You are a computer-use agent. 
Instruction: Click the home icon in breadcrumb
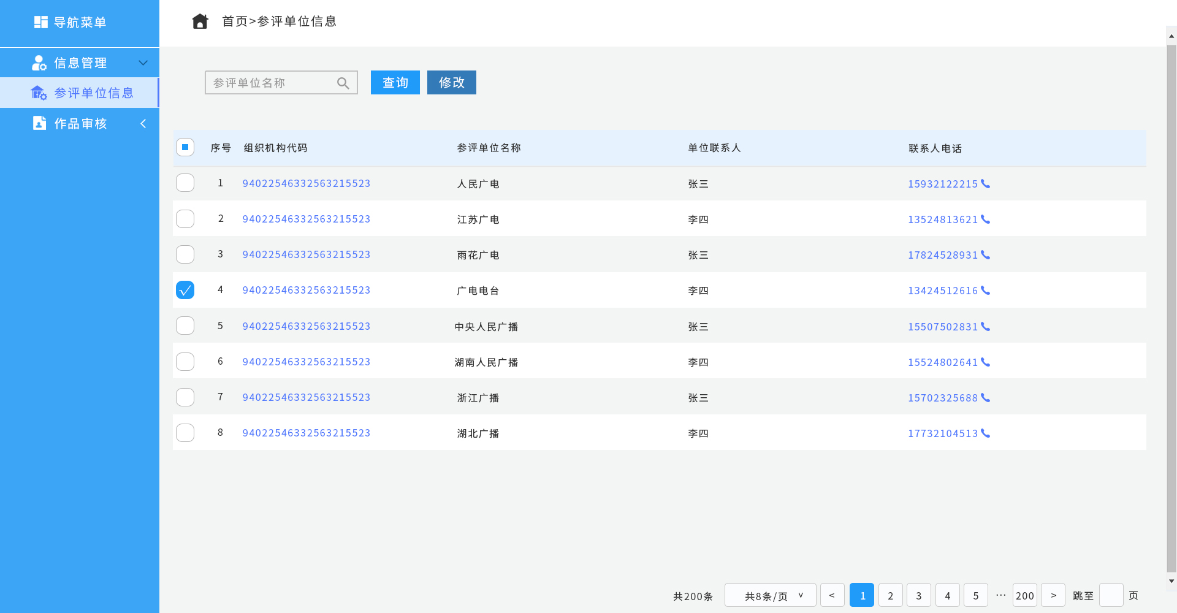[x=200, y=21]
